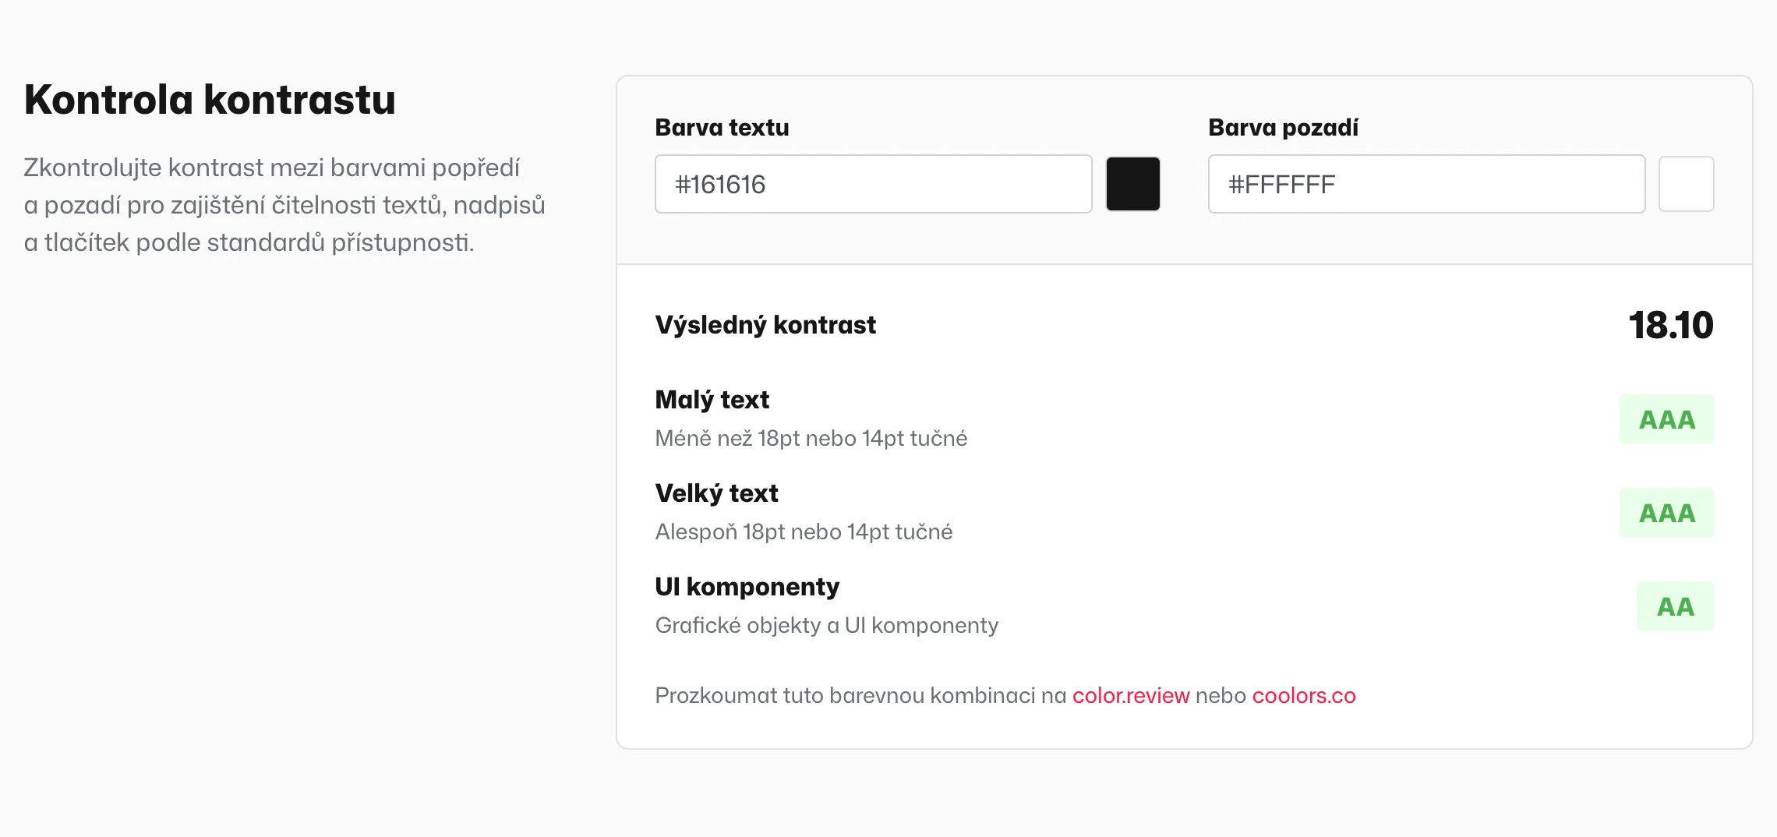Click the Barva pozadí label

click(1283, 127)
